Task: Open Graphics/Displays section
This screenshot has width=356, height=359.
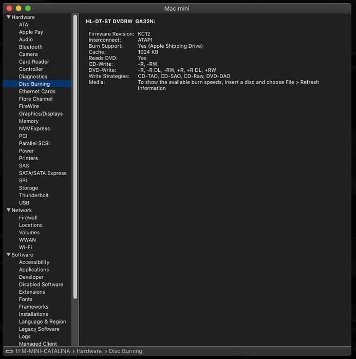Action: (x=41, y=114)
